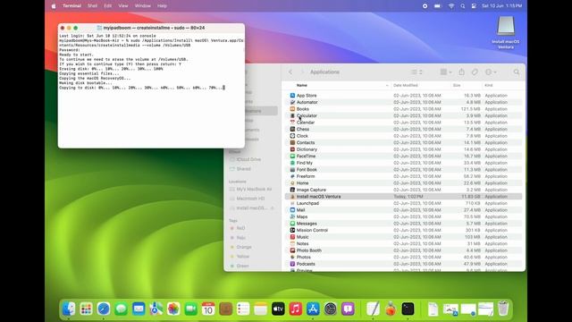572x322 pixels.
Task: Open the Mail app in the Dock
Action: pyautogui.click(x=139, y=309)
